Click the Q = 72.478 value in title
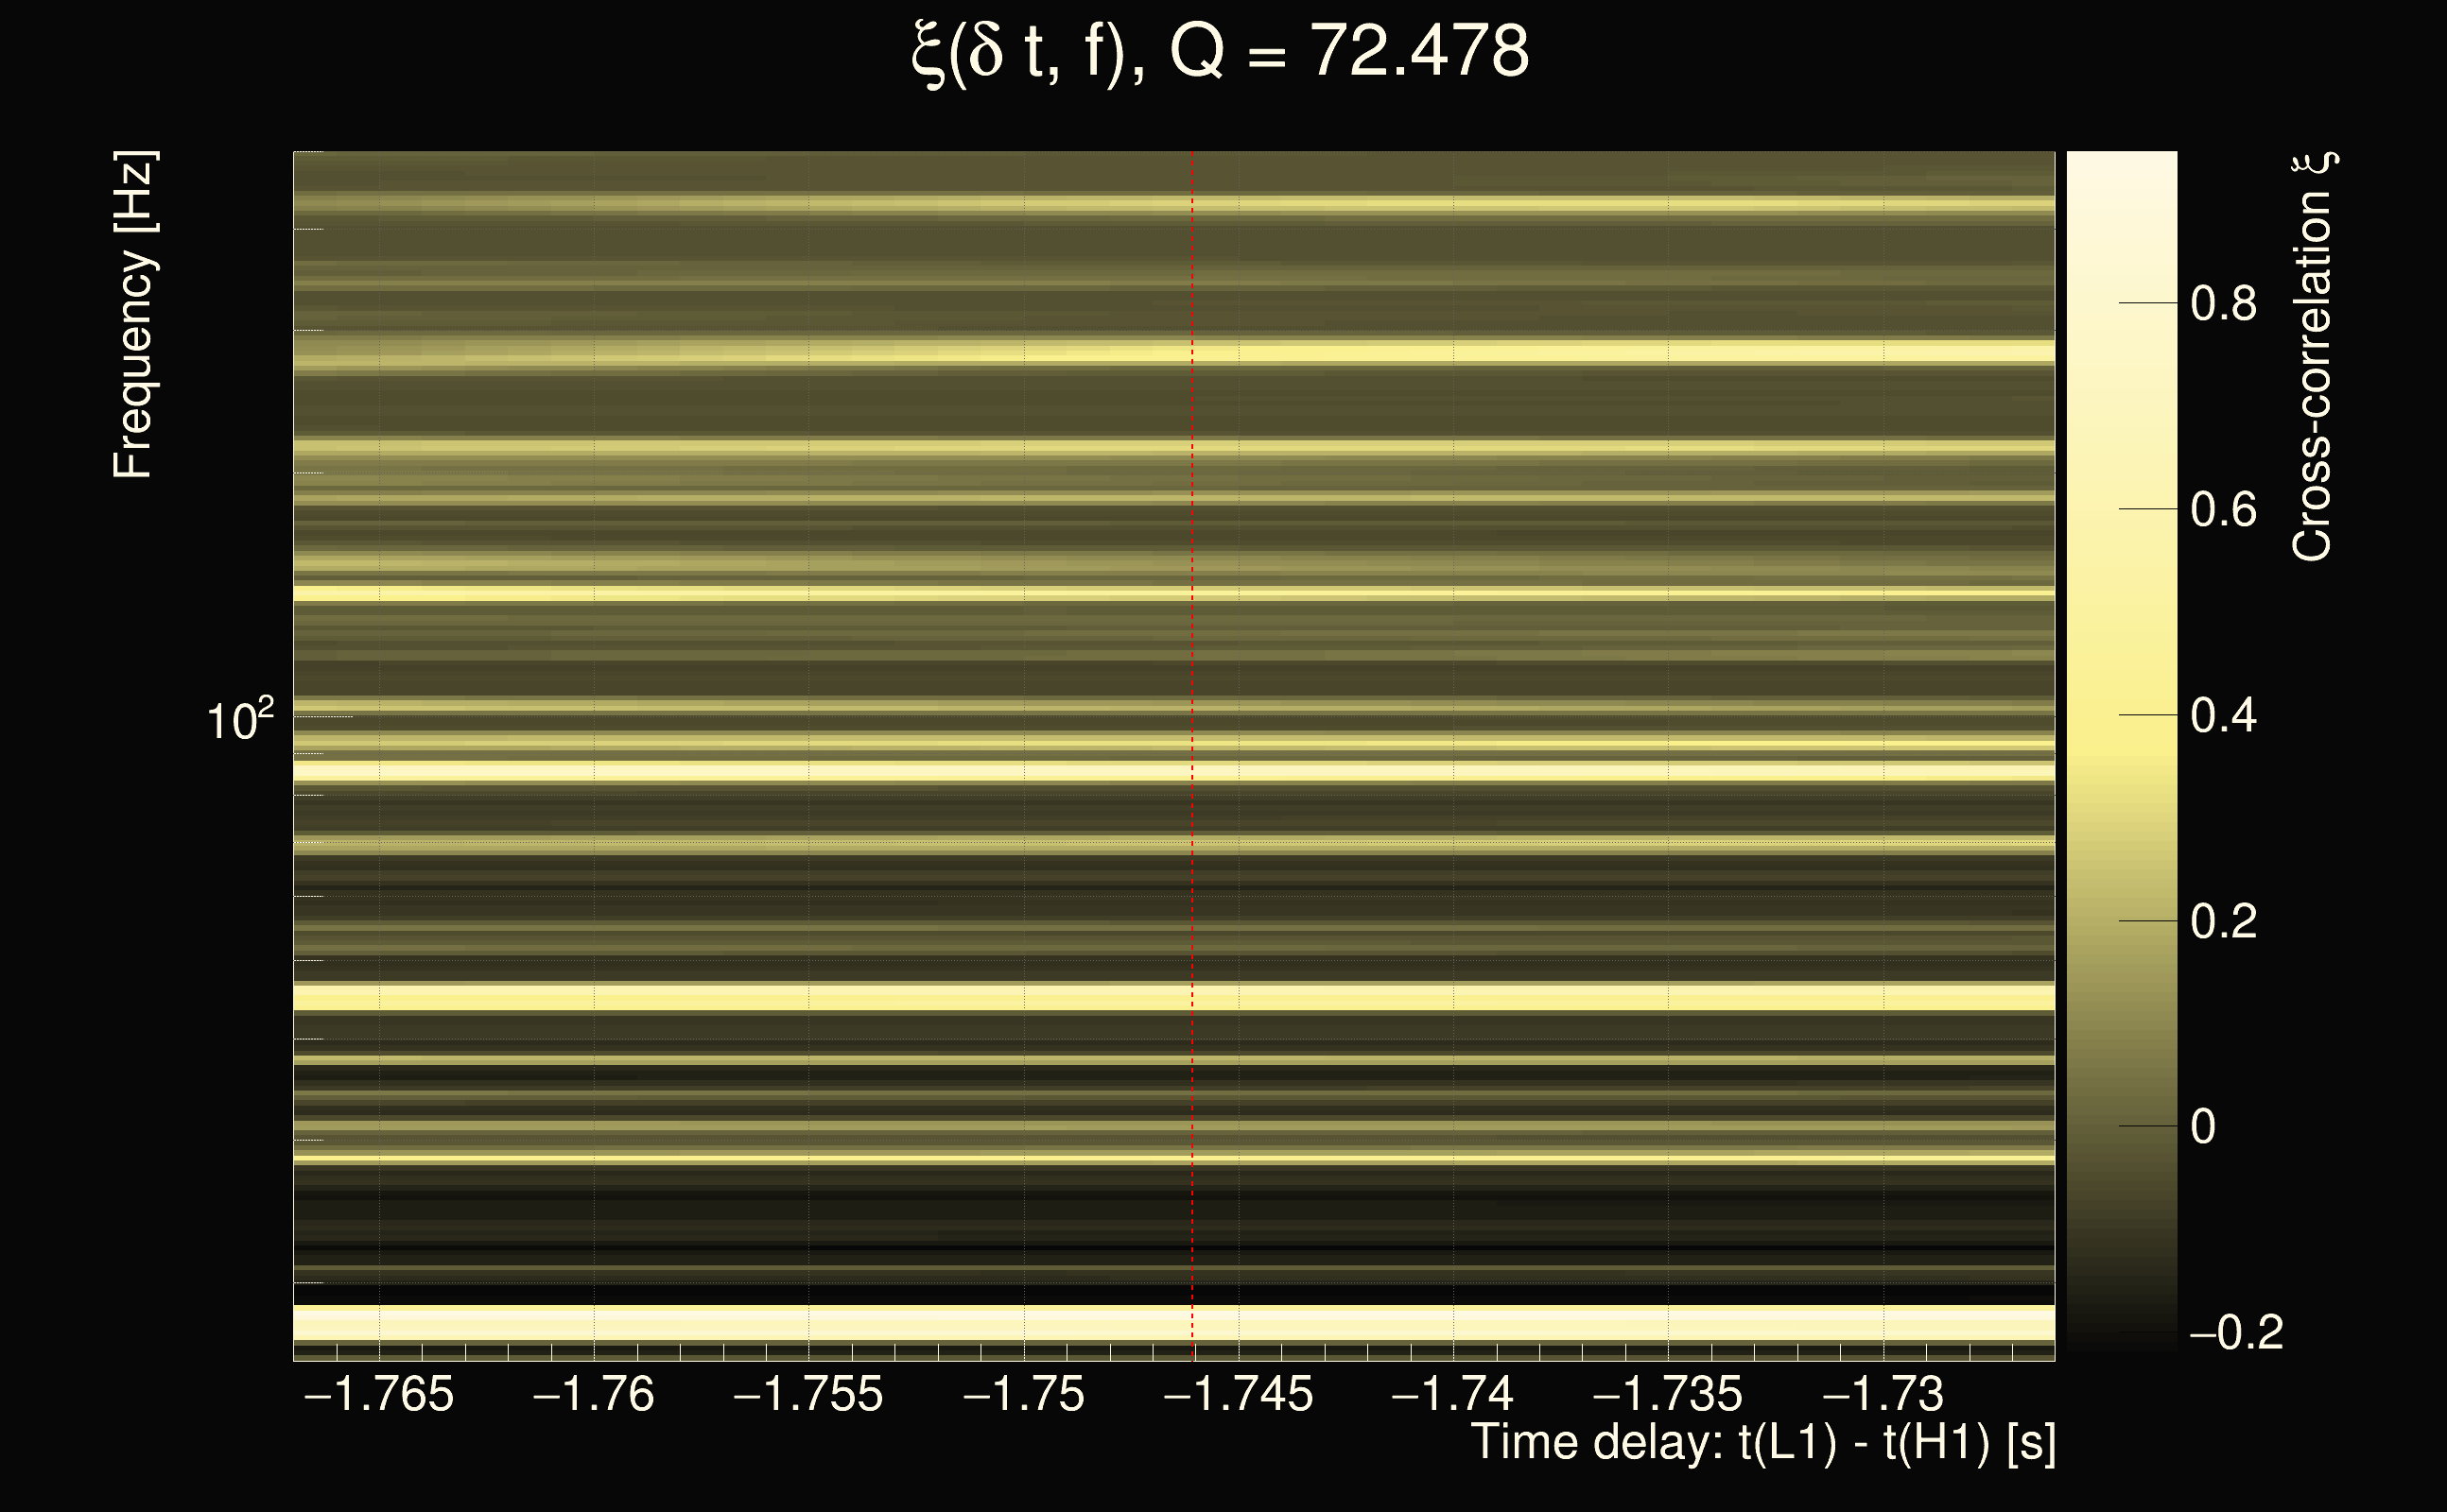Screen dimensions: 2447x1512 pos(1348,52)
